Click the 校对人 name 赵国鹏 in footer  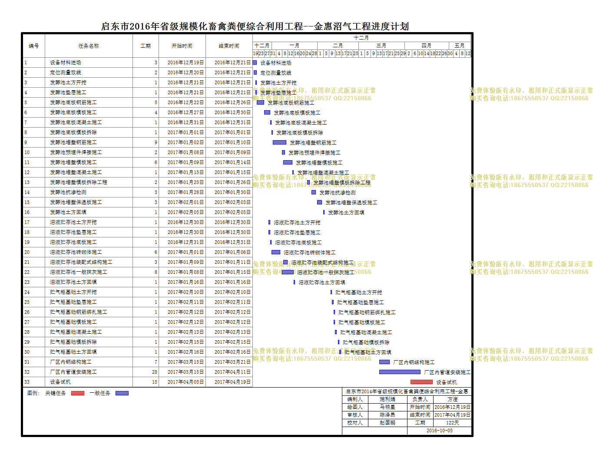click(388, 423)
